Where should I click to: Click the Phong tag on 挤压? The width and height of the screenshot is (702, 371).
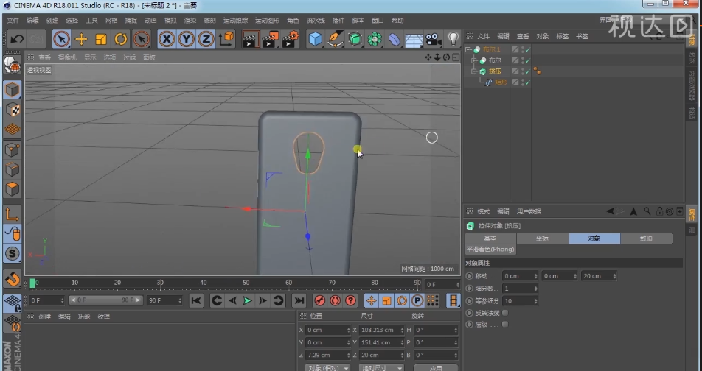click(x=538, y=71)
